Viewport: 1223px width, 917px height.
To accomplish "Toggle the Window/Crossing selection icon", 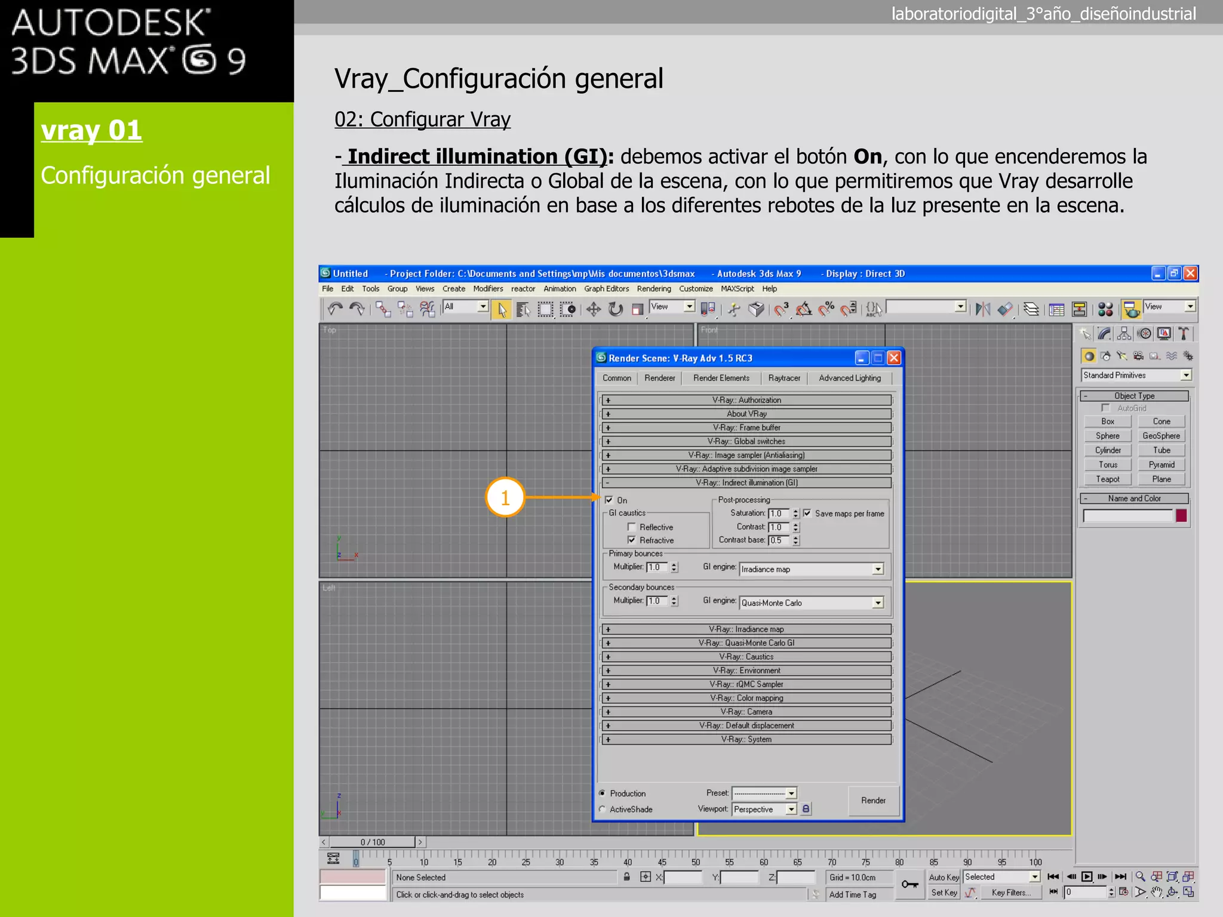I will 568,309.
